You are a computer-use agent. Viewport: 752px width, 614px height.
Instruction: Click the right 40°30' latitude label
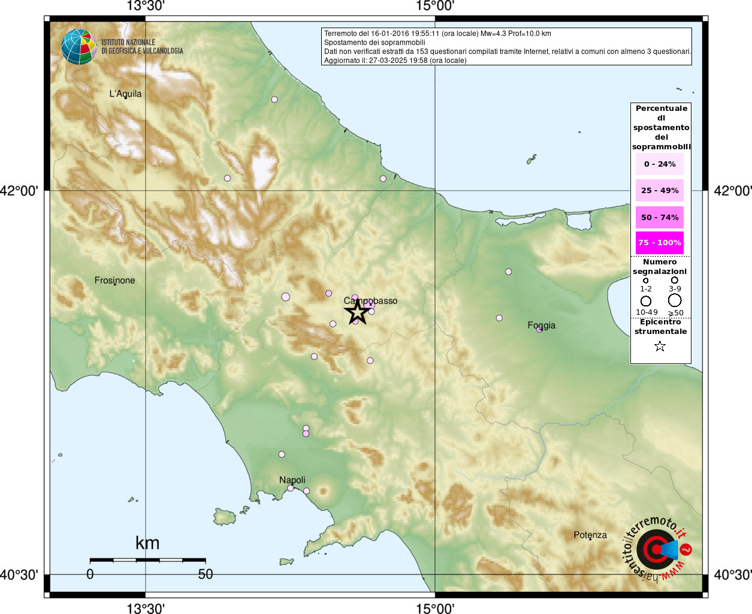click(x=732, y=574)
